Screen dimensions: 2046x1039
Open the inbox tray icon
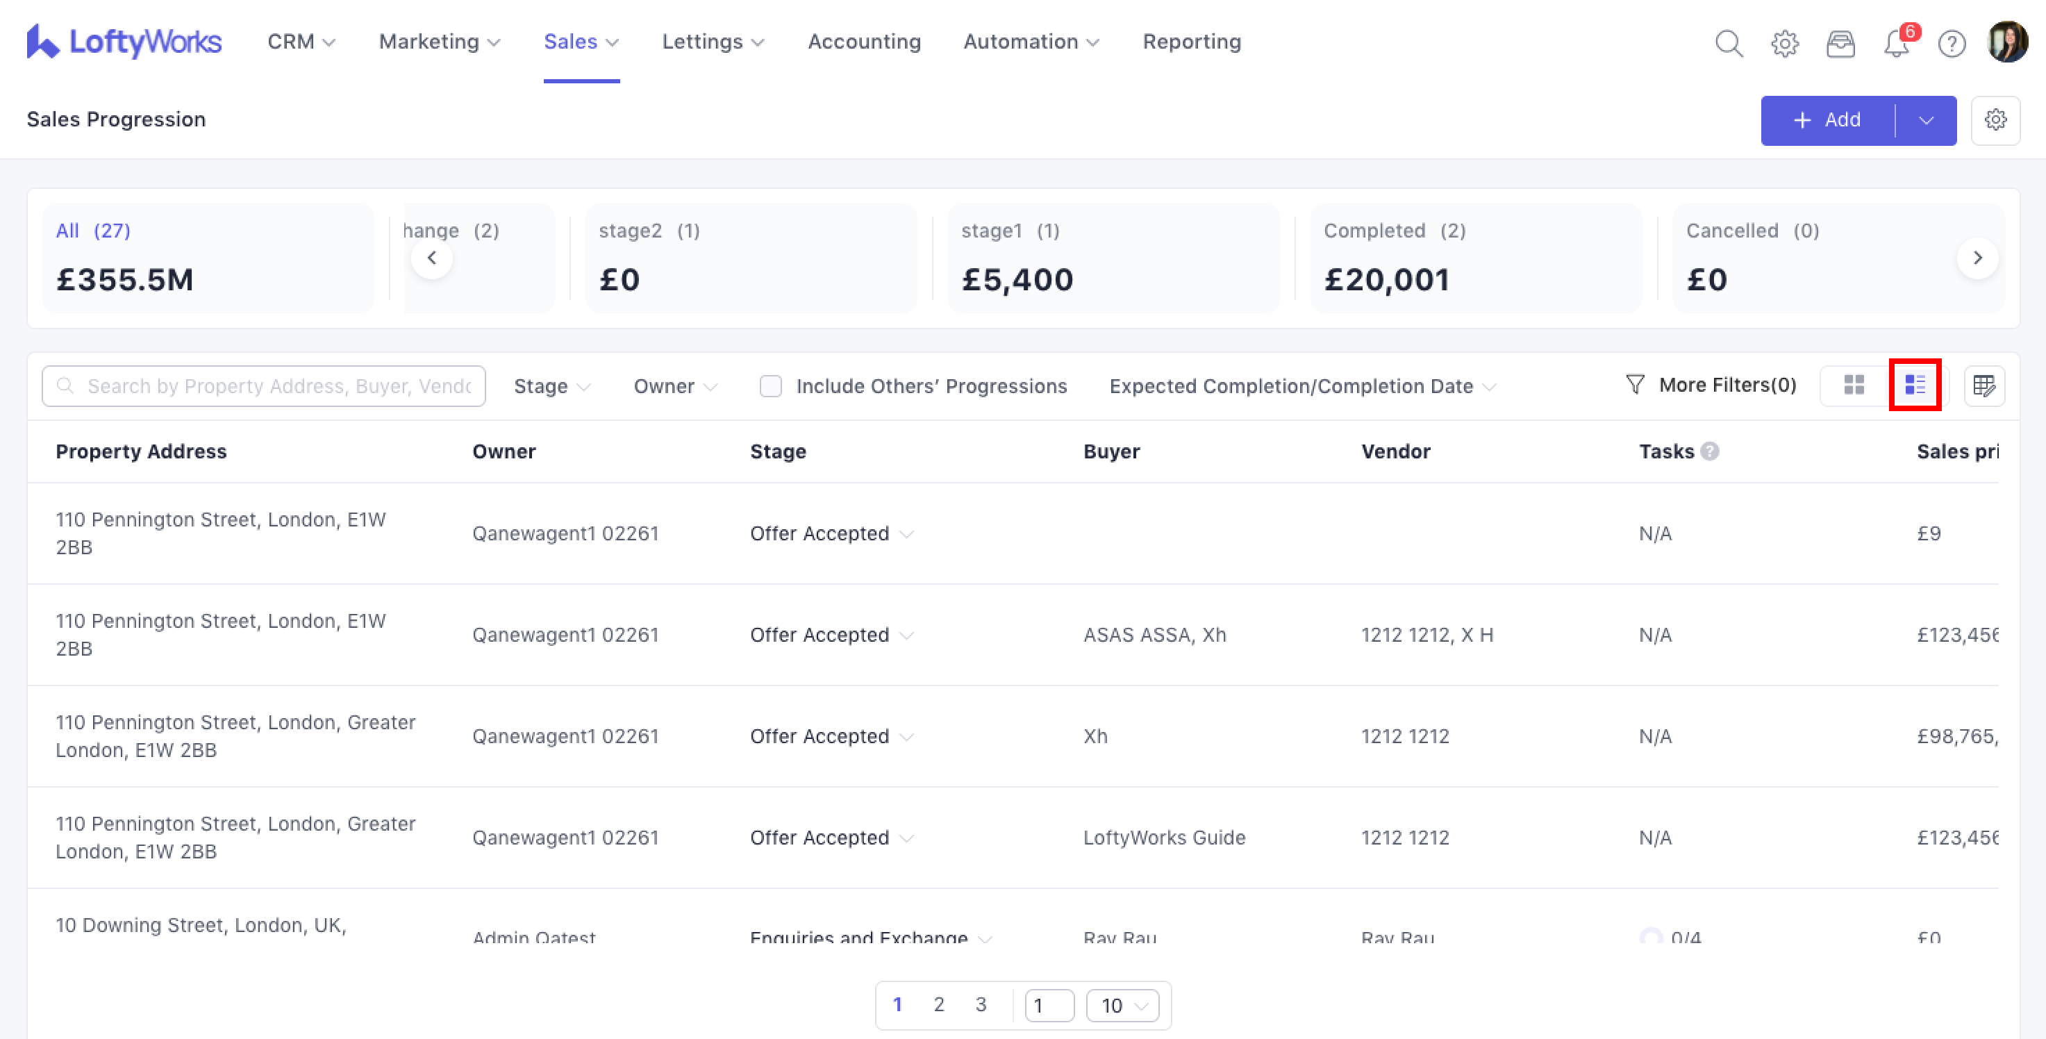(x=1840, y=43)
